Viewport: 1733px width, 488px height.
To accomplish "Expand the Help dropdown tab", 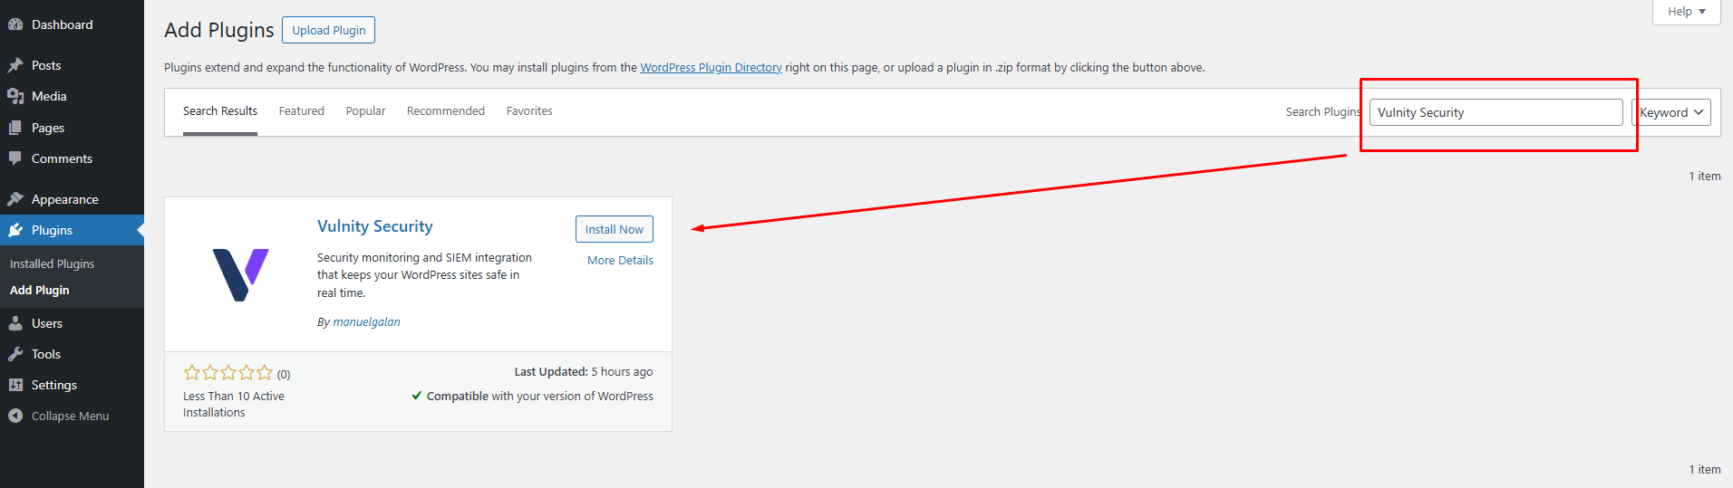I will click(x=1686, y=12).
